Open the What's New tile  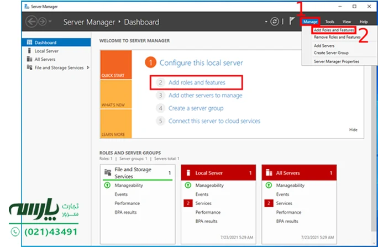click(x=116, y=94)
